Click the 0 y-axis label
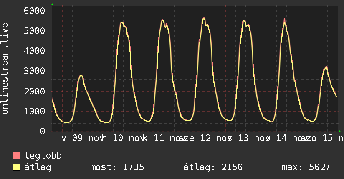Viewport: 344px width, 179px height. [x=43, y=131]
